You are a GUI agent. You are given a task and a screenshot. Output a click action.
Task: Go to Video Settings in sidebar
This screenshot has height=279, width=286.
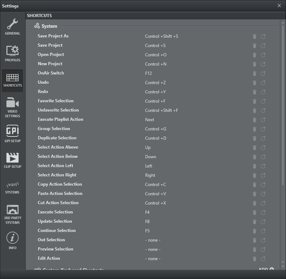click(x=12, y=107)
